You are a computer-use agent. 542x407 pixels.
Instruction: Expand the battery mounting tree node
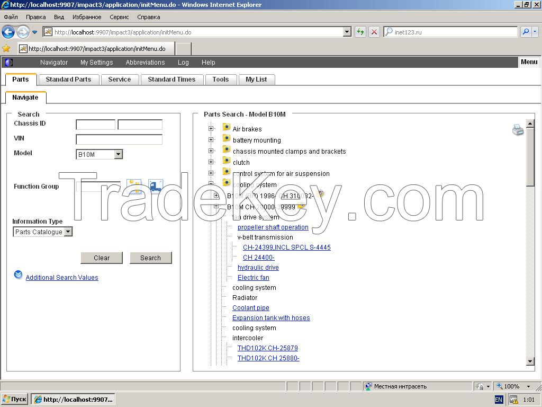pyautogui.click(x=211, y=139)
